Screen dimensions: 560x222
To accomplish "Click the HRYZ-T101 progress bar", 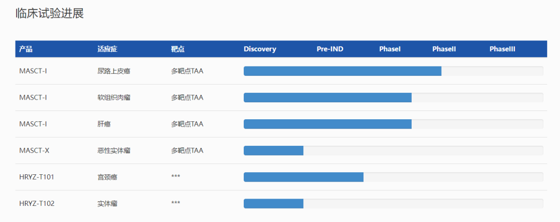I will (x=394, y=177).
